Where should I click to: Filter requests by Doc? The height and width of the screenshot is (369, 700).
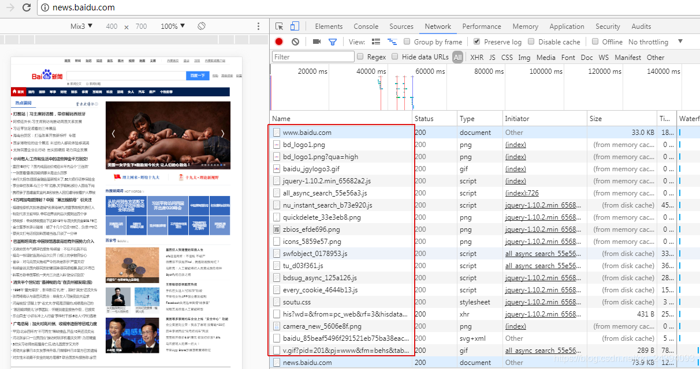pos(587,57)
